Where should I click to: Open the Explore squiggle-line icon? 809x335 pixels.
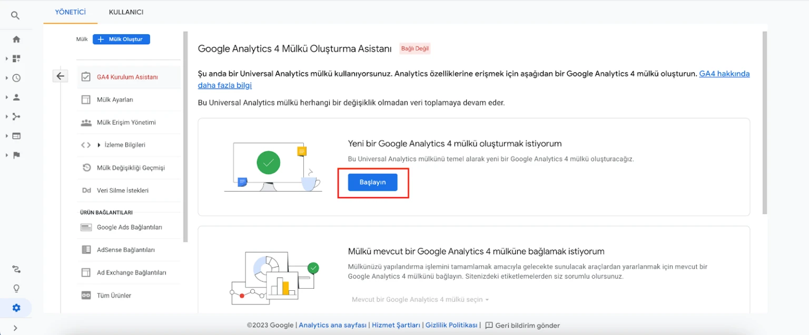16,269
